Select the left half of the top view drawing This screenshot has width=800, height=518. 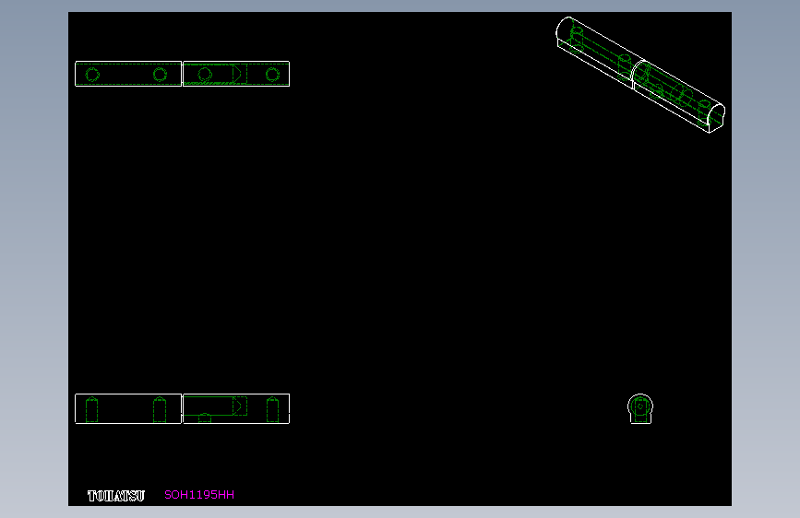[128, 74]
